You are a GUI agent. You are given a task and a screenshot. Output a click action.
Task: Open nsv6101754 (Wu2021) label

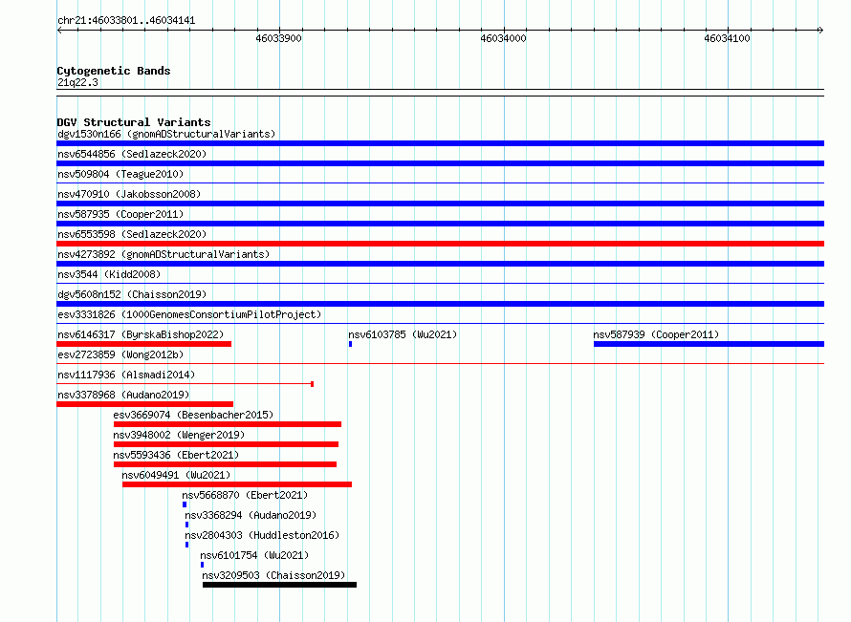click(x=254, y=555)
